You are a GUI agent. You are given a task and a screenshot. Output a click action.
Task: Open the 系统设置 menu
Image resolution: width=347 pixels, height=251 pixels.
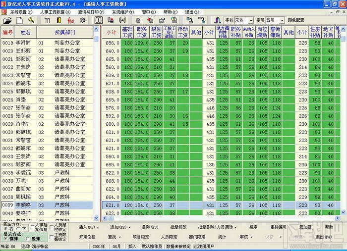coord(21,12)
